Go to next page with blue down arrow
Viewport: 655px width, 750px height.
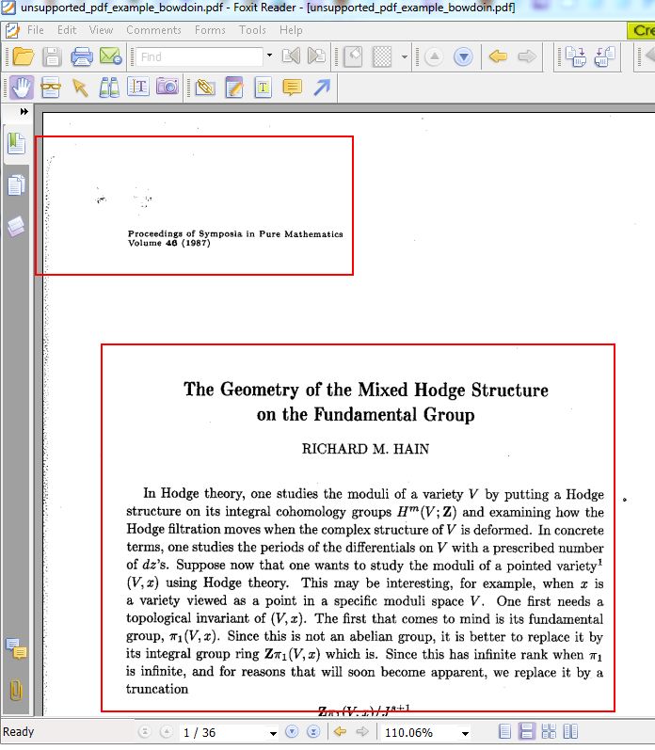pyautogui.click(x=463, y=56)
